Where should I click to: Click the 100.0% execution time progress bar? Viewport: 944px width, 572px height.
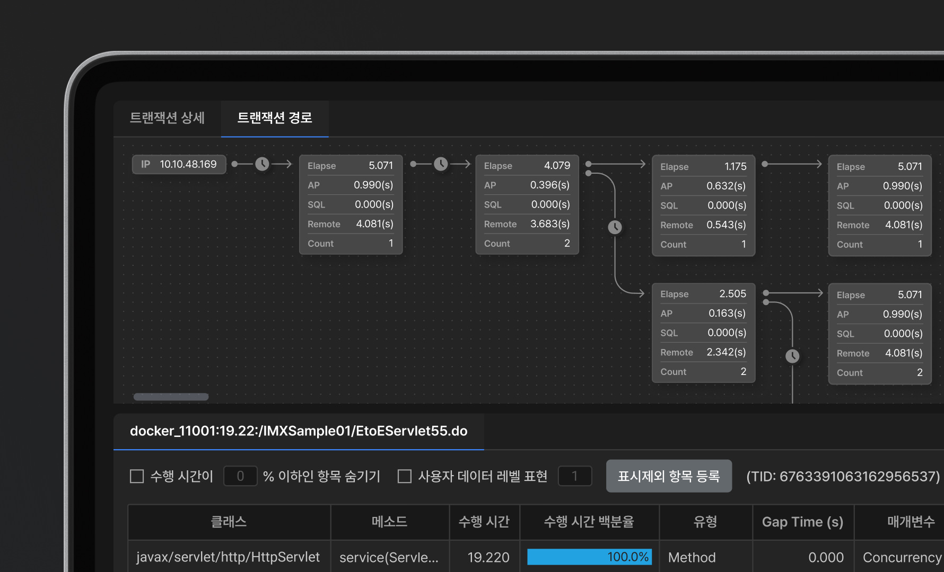(x=589, y=557)
